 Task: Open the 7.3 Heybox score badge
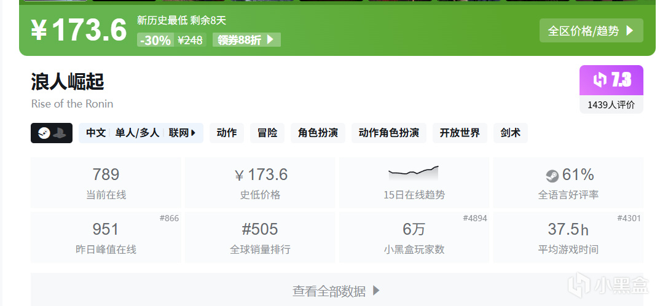611,80
